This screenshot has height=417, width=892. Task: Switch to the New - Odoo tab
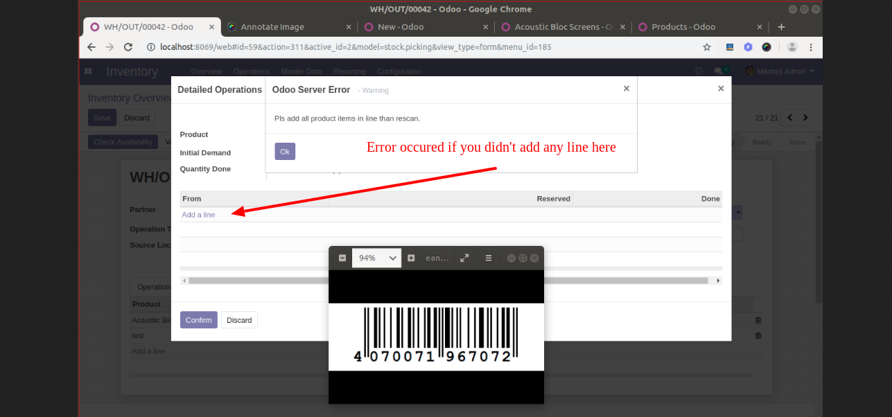pos(427,27)
